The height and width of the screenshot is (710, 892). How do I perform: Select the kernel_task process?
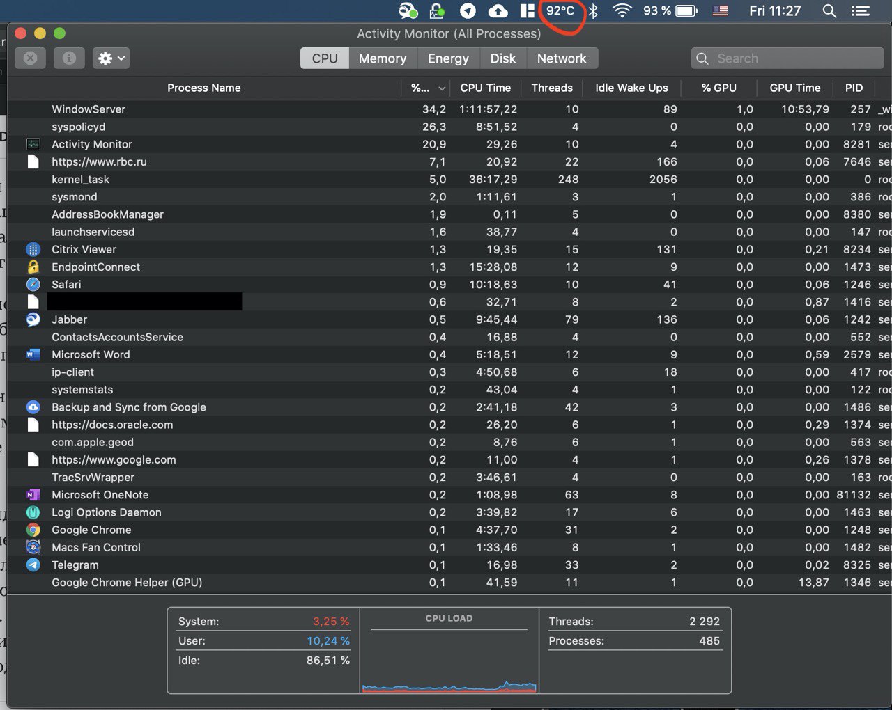click(449, 179)
